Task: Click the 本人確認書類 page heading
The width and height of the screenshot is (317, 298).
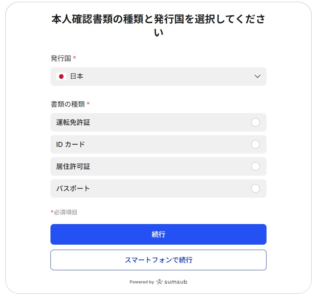Action: [158, 25]
